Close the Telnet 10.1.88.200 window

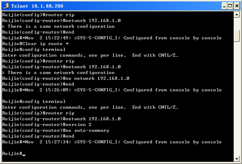coord(235,6)
